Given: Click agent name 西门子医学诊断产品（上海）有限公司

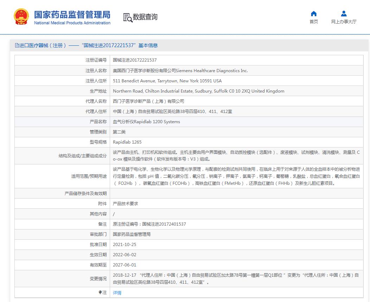Looking at the screenshot, I should [148, 101].
